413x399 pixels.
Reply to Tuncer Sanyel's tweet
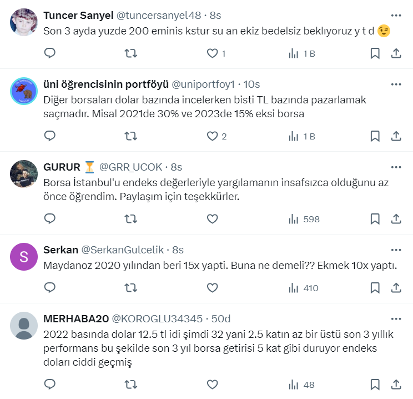(50, 53)
